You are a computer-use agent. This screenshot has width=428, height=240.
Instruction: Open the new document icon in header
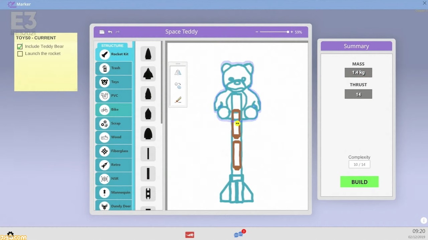click(102, 32)
